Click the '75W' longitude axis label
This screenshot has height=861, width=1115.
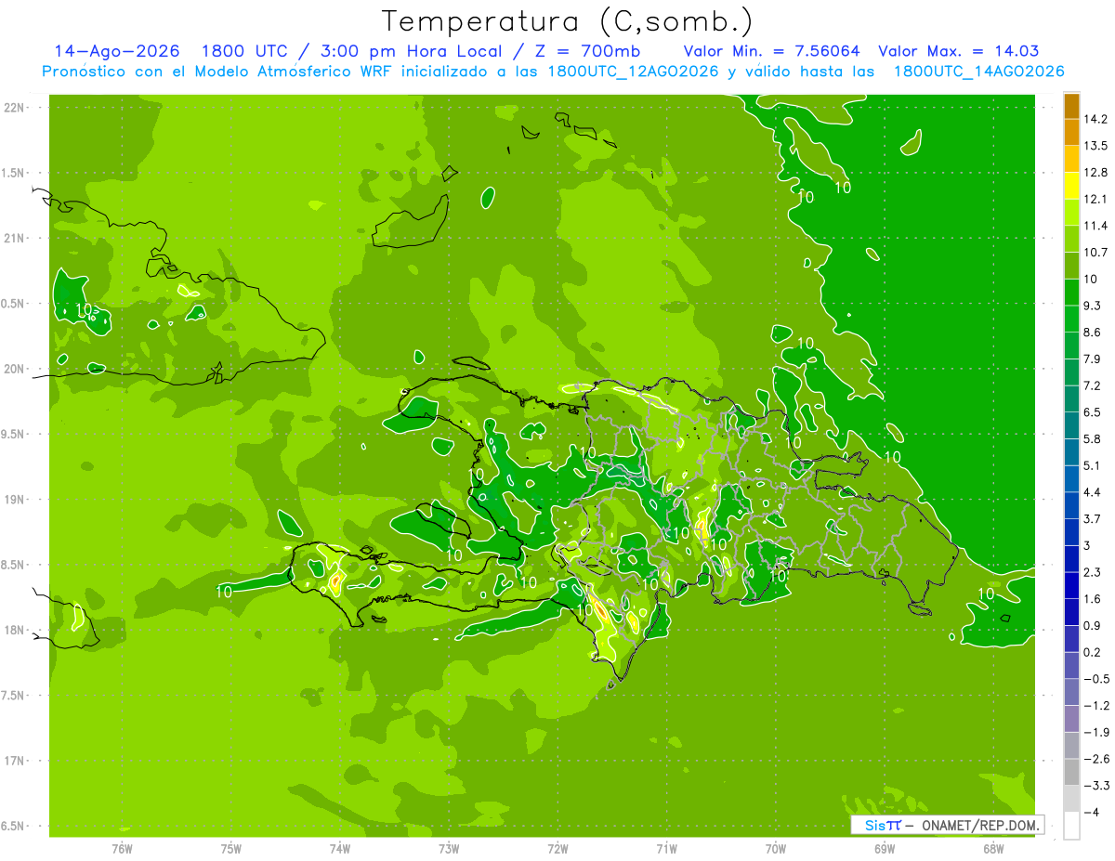click(231, 849)
